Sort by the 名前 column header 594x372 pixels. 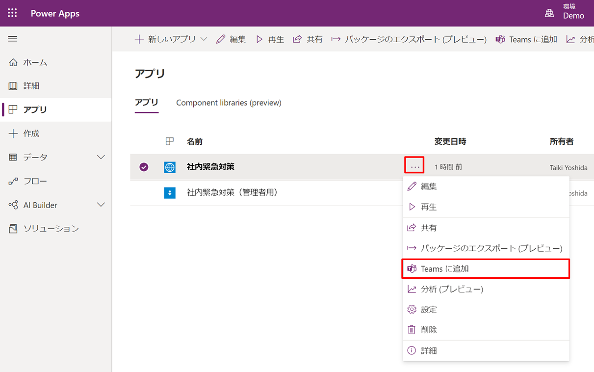point(195,141)
